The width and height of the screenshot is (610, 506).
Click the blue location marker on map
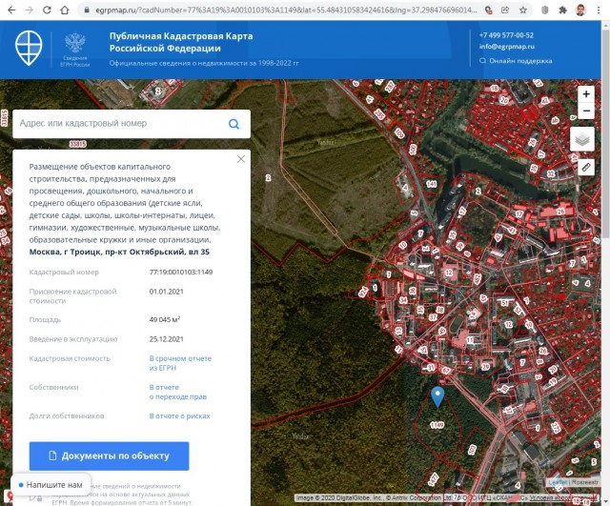click(437, 396)
